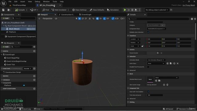The image size is (197, 111).
Task: Open the debug object selector dropdown
Action: click(157, 10)
